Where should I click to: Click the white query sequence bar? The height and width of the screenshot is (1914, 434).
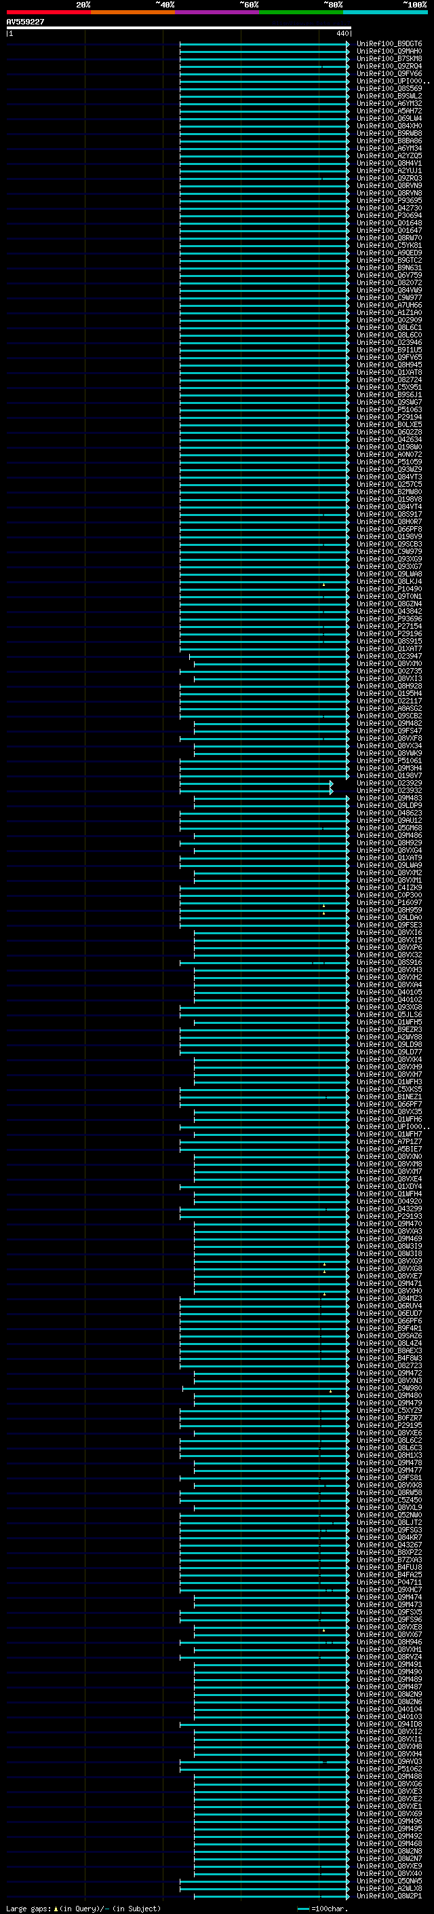(179, 27)
